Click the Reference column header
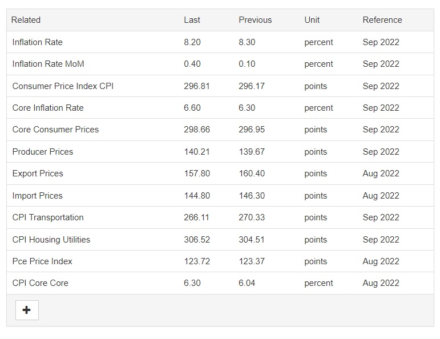 pyautogui.click(x=382, y=20)
